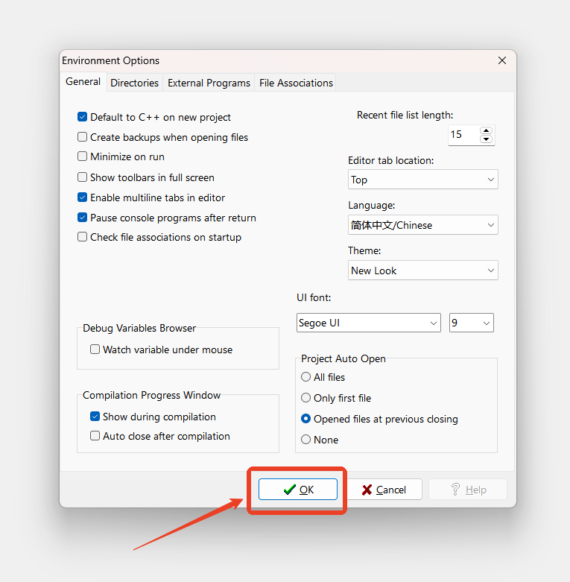Open the External Programs tab
Image resolution: width=570 pixels, height=582 pixels.
(209, 83)
